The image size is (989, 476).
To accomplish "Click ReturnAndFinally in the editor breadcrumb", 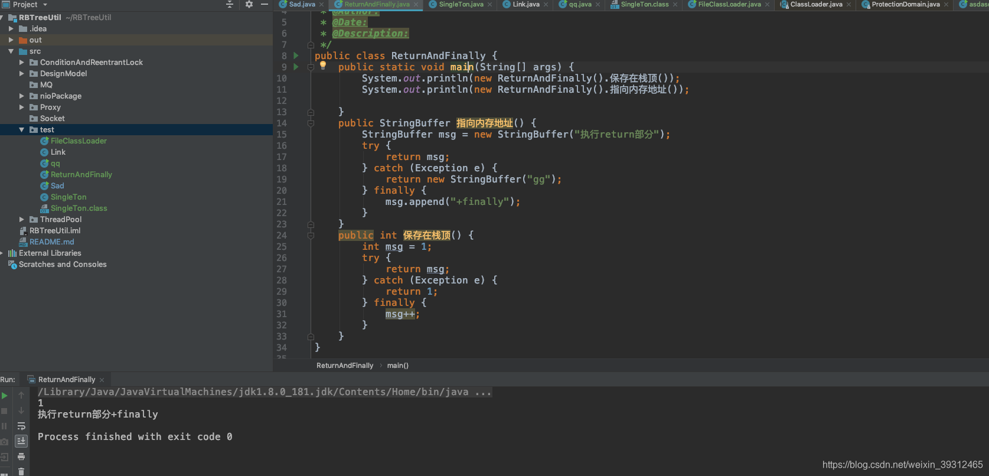I will tap(345, 366).
